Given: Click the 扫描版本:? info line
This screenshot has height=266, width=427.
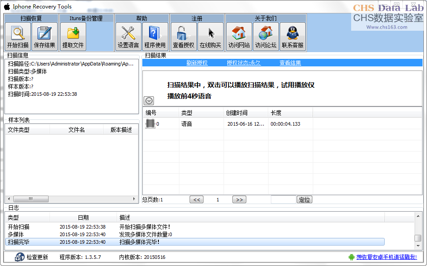Looking at the screenshot, I should [21, 79].
